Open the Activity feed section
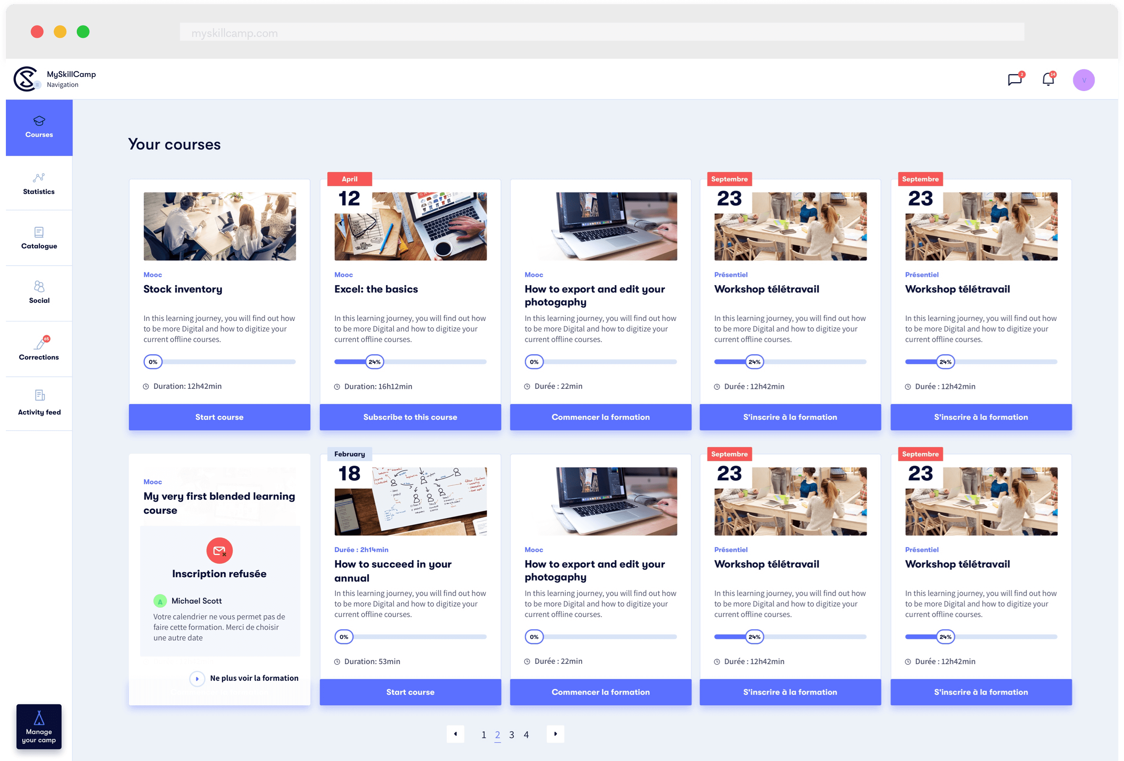Viewport: 1124px width, 761px height. (x=39, y=403)
